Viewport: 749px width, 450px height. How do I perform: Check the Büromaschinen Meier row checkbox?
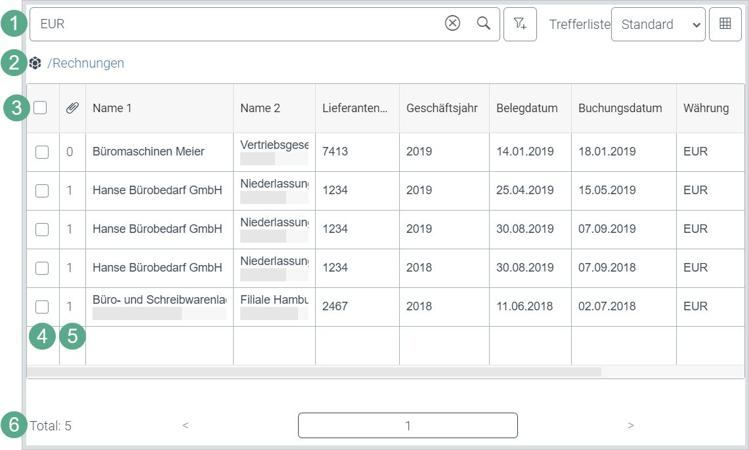[x=42, y=152]
